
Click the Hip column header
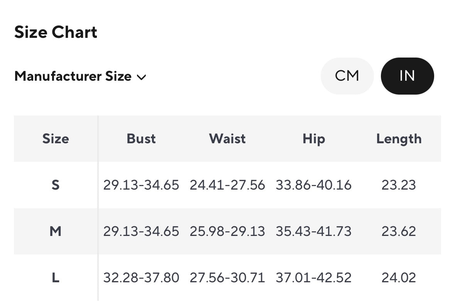point(313,139)
